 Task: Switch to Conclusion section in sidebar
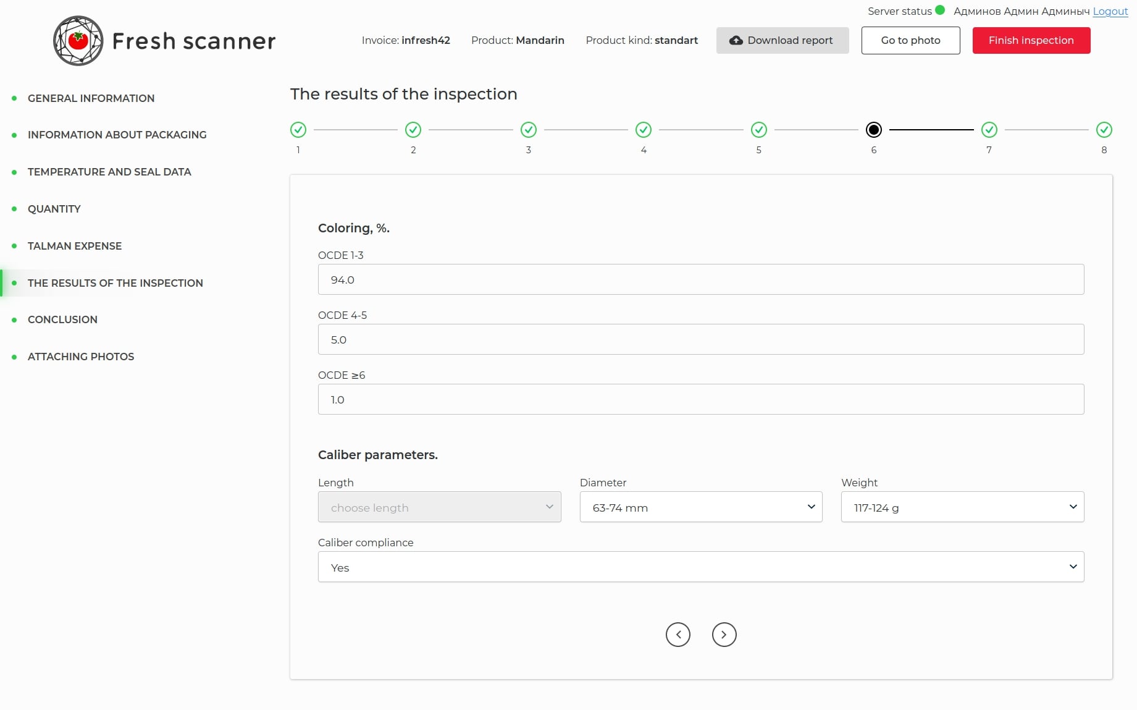tap(62, 319)
